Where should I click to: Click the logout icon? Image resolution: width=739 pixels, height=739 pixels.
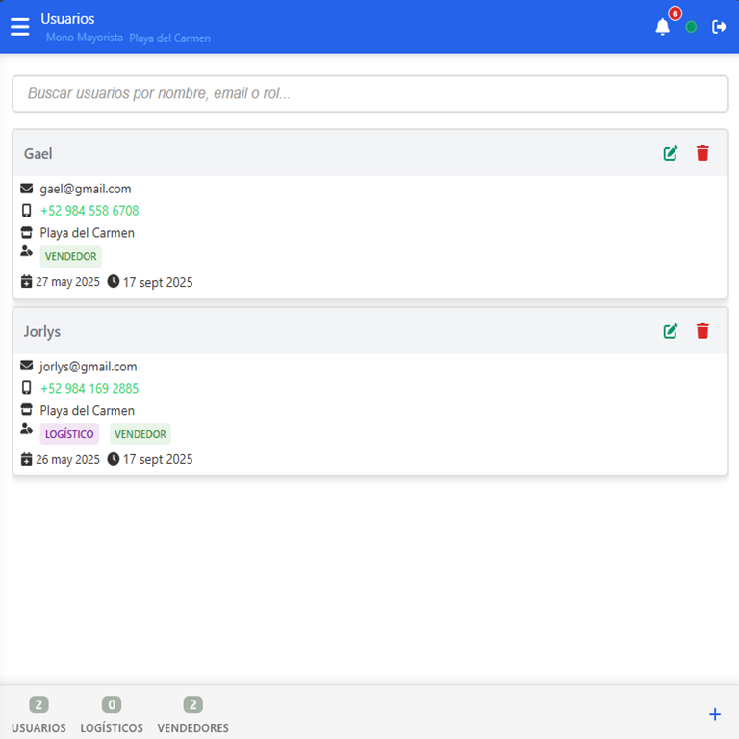click(x=719, y=27)
